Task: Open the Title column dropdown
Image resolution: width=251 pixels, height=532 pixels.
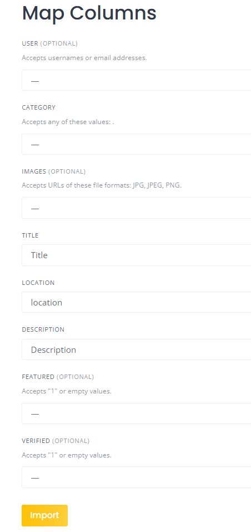Action: pos(137,255)
